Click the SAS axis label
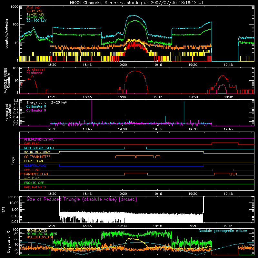 [x=4, y=210]
